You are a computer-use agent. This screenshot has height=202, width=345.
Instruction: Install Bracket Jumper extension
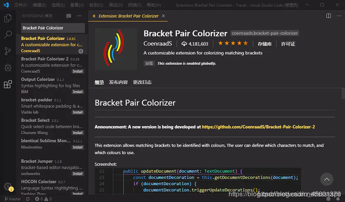coord(78,174)
